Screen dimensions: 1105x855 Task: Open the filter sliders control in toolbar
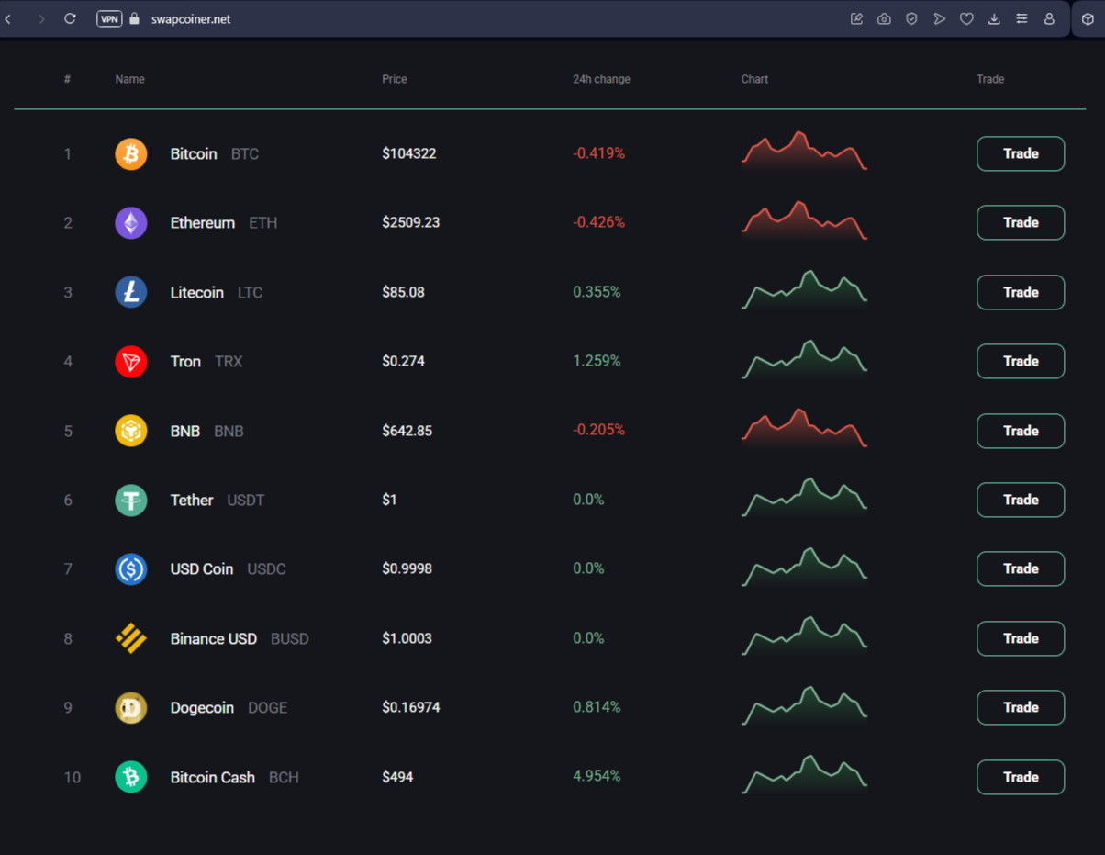coord(1021,18)
